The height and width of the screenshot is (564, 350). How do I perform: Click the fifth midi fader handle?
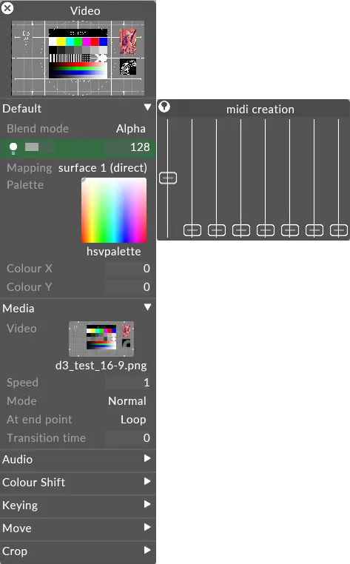266,230
